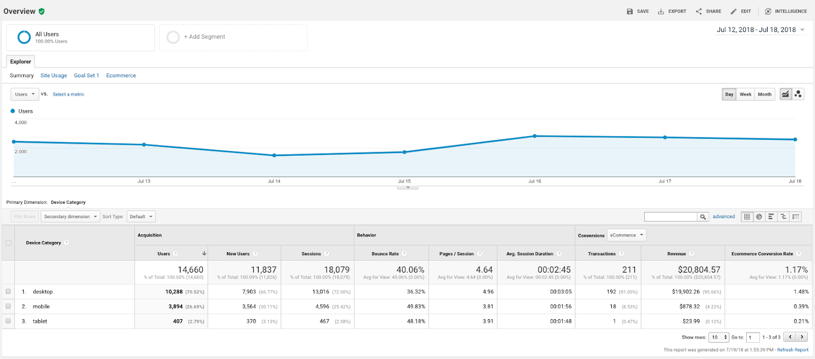Image resolution: width=815 pixels, height=359 pixels.
Task: Switch to the pie chart percentage view
Action: pos(759,217)
